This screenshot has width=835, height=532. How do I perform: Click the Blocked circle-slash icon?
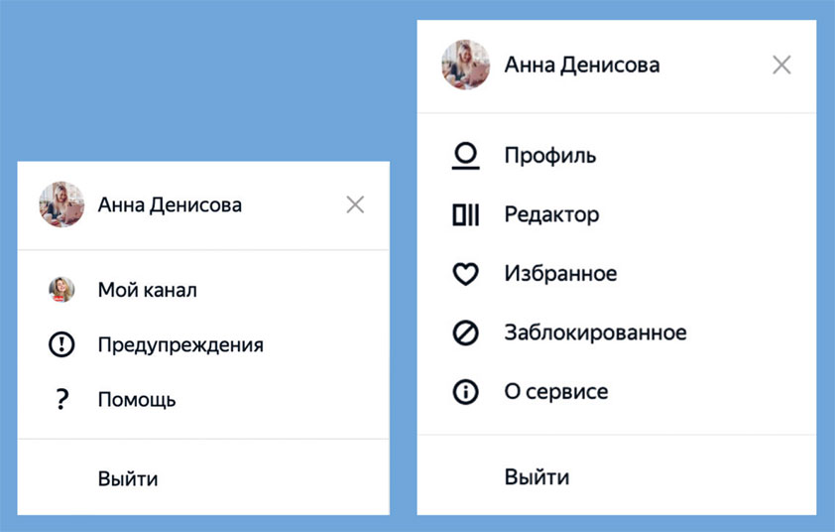[x=465, y=332]
